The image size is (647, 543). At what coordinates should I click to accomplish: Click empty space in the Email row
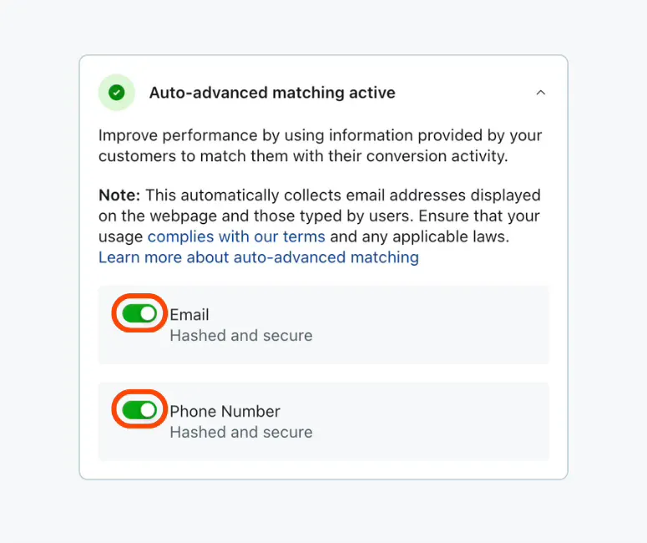tap(429, 325)
